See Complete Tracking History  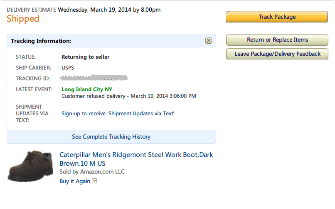click(111, 137)
